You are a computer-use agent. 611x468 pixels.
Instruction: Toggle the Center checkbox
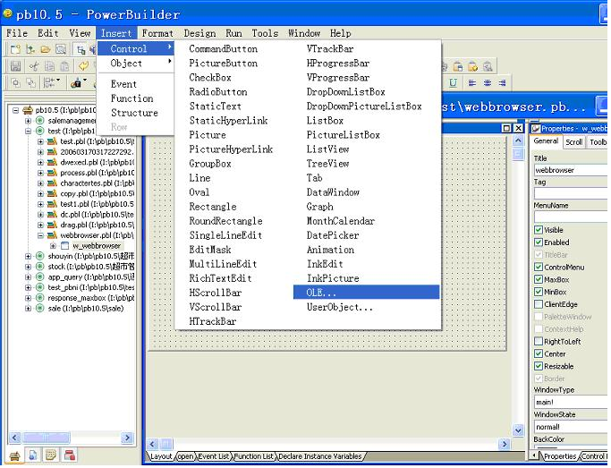click(x=539, y=353)
